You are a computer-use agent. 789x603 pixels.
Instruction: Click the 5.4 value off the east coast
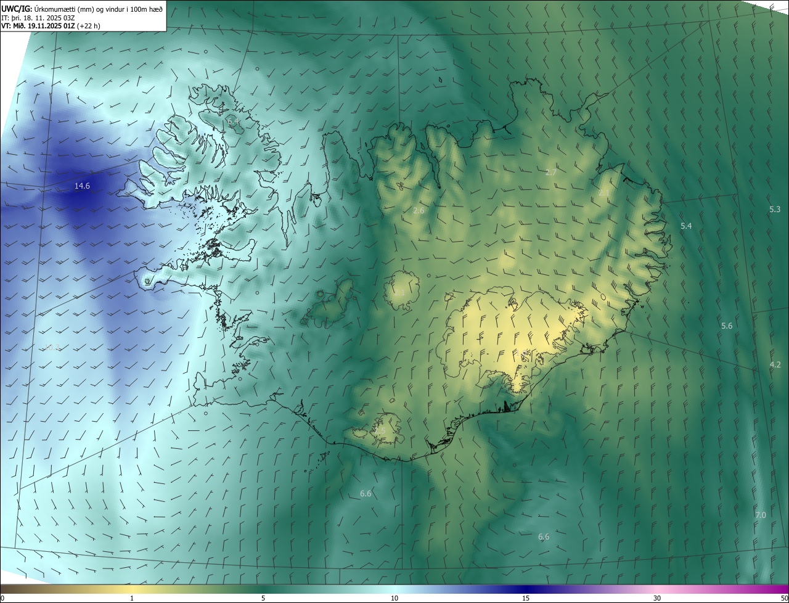(686, 226)
